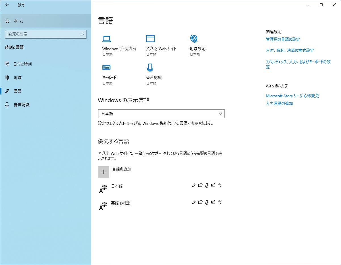
Task: Click the アプリと Web サイト window icon
Action: click(x=150, y=39)
